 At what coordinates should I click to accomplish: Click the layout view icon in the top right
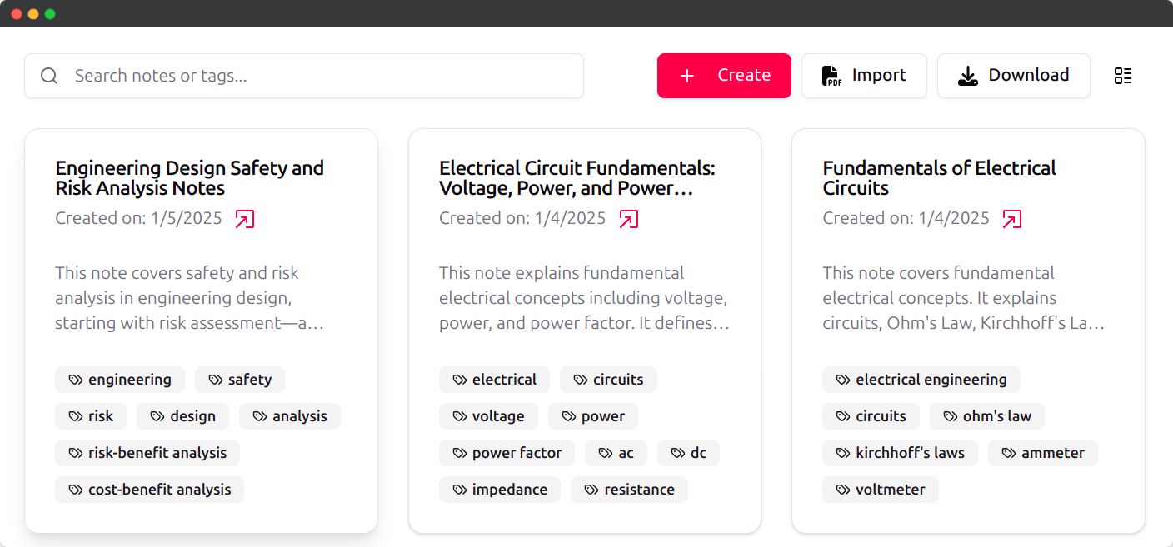coord(1122,76)
